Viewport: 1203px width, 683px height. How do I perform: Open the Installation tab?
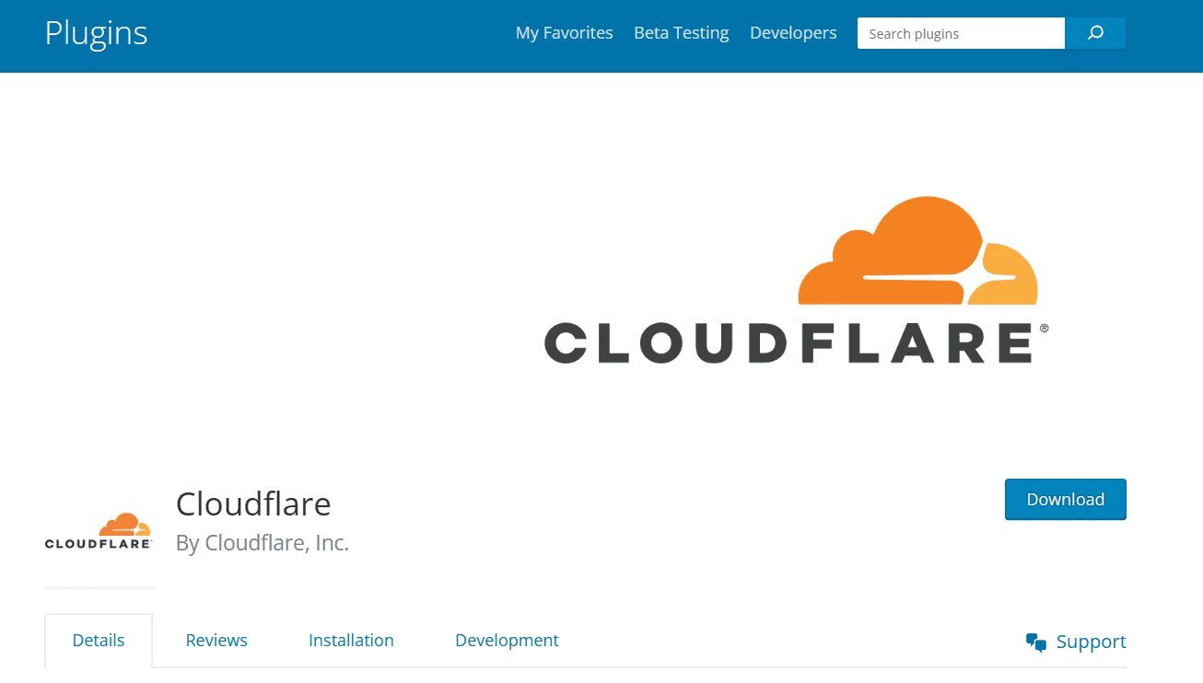pos(351,641)
